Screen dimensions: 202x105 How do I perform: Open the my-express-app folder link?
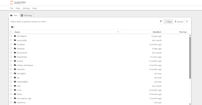pyautogui.click(x=24, y=98)
